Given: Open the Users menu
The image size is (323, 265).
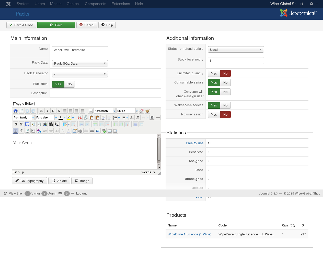Looking at the screenshot, I should click(40, 4).
